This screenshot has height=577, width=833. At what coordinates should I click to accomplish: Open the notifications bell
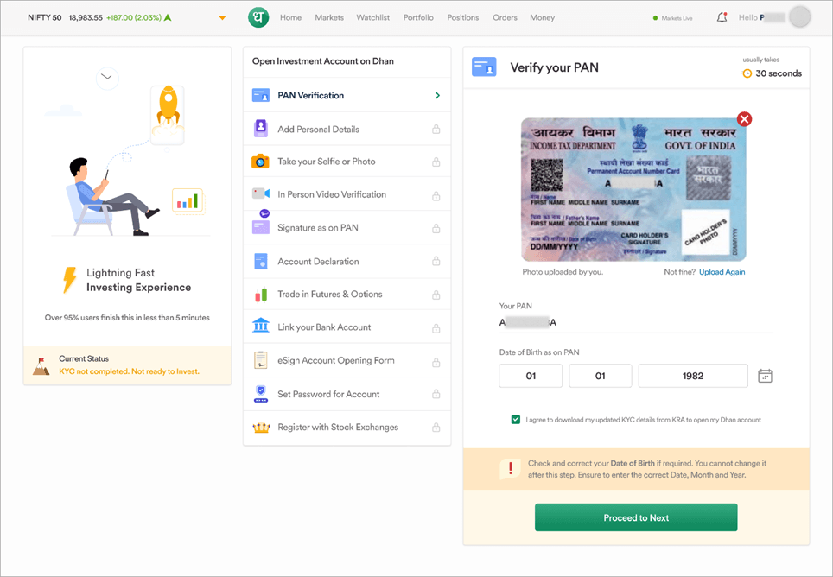coord(722,17)
